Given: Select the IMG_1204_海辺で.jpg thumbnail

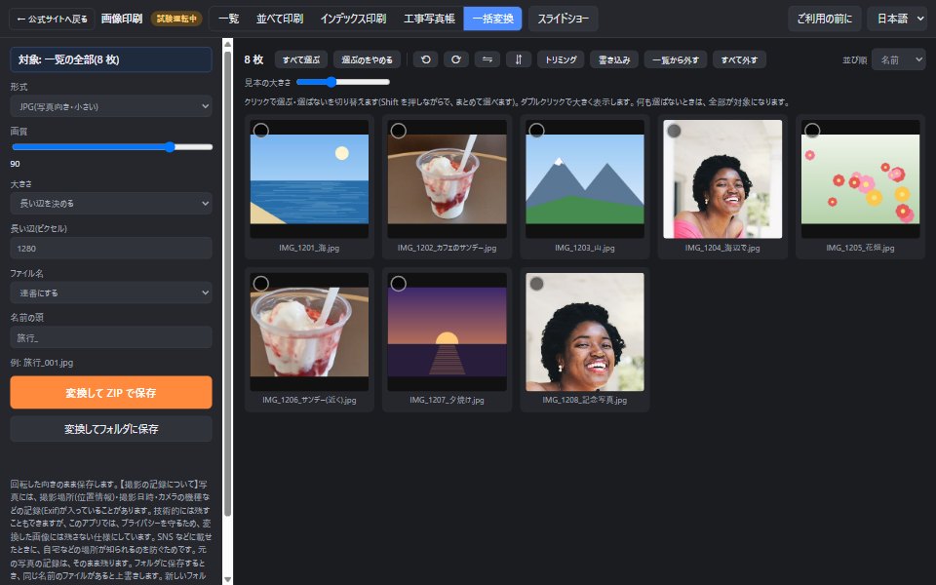Looking at the screenshot, I should pyautogui.click(x=722, y=179).
